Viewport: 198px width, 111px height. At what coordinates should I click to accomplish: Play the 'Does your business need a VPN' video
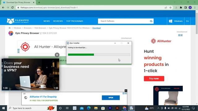coord(30,74)
